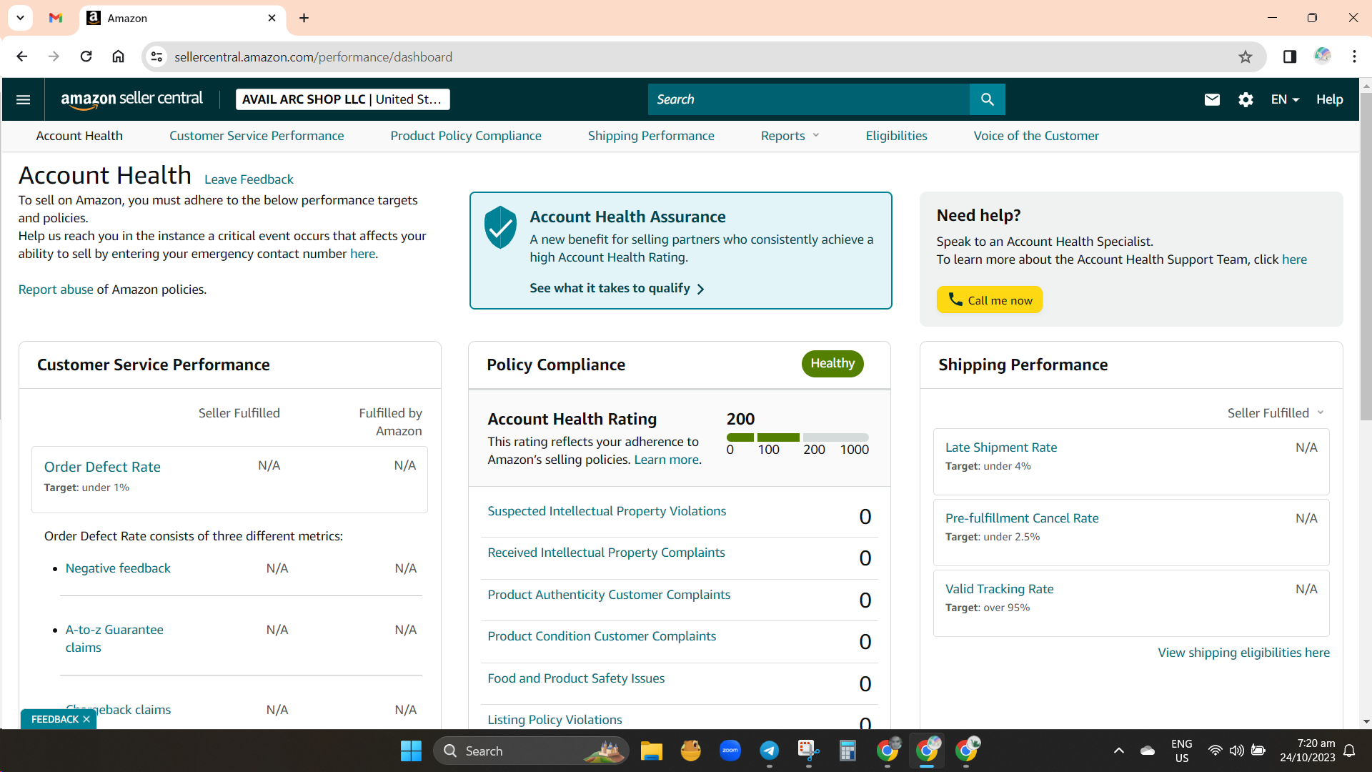Open the Customer Service Performance tab
This screenshot has height=772, width=1372.
pos(257,136)
